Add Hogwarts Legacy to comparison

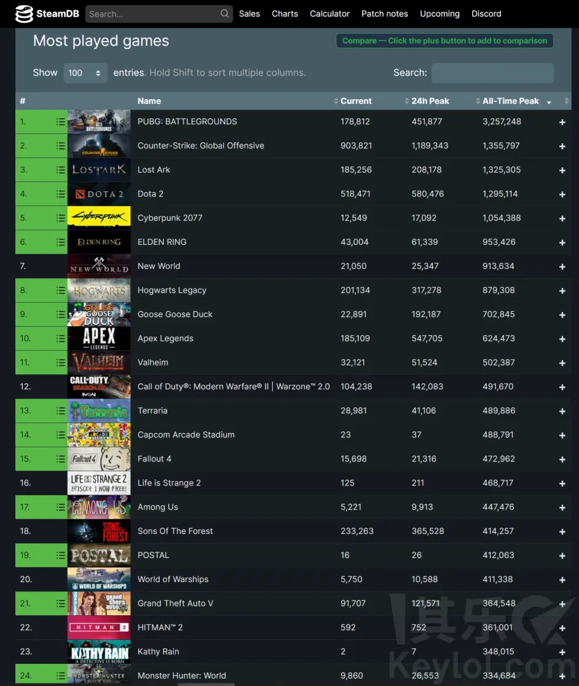(562, 290)
